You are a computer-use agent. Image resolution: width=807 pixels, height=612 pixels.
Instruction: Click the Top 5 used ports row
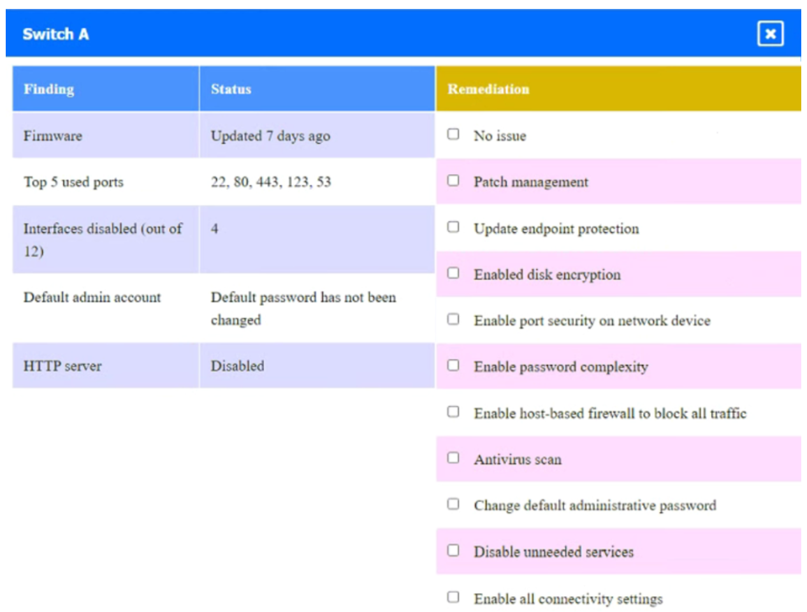73,182
